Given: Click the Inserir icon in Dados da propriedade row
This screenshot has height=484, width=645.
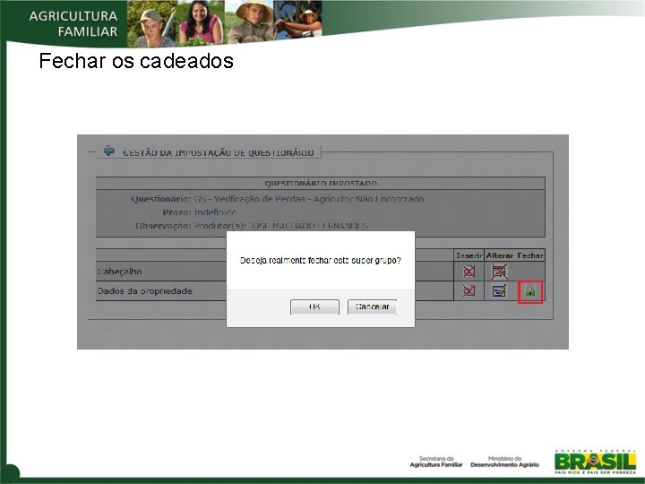Looking at the screenshot, I should click(469, 291).
